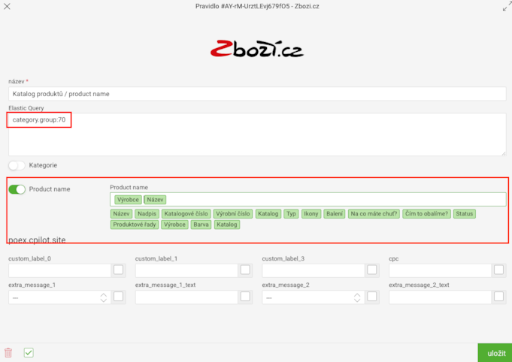Image resolution: width=512 pixels, height=362 pixels.
Task: Tick the checkbox next to custom_label_1
Action: tap(245, 270)
